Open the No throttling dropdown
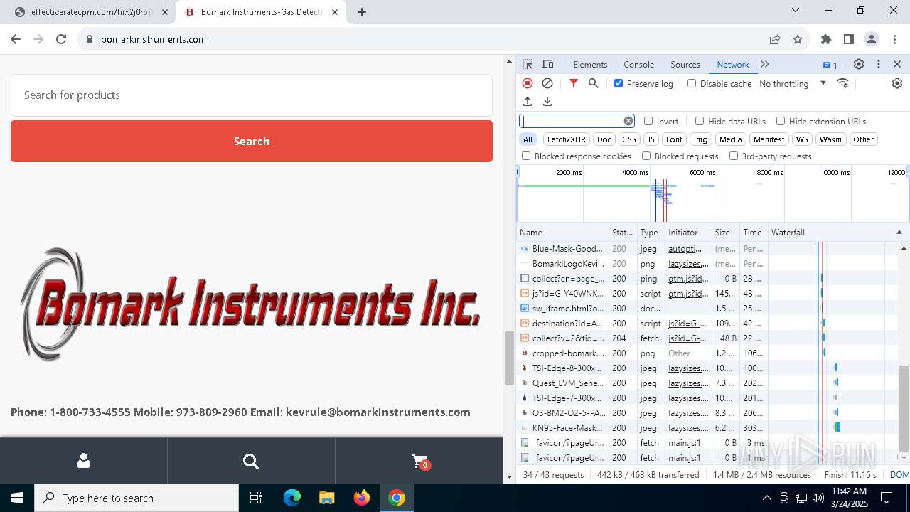 click(x=793, y=83)
